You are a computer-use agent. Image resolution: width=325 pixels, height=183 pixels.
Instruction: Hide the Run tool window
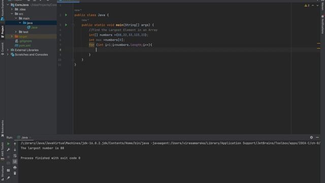tap(317, 137)
